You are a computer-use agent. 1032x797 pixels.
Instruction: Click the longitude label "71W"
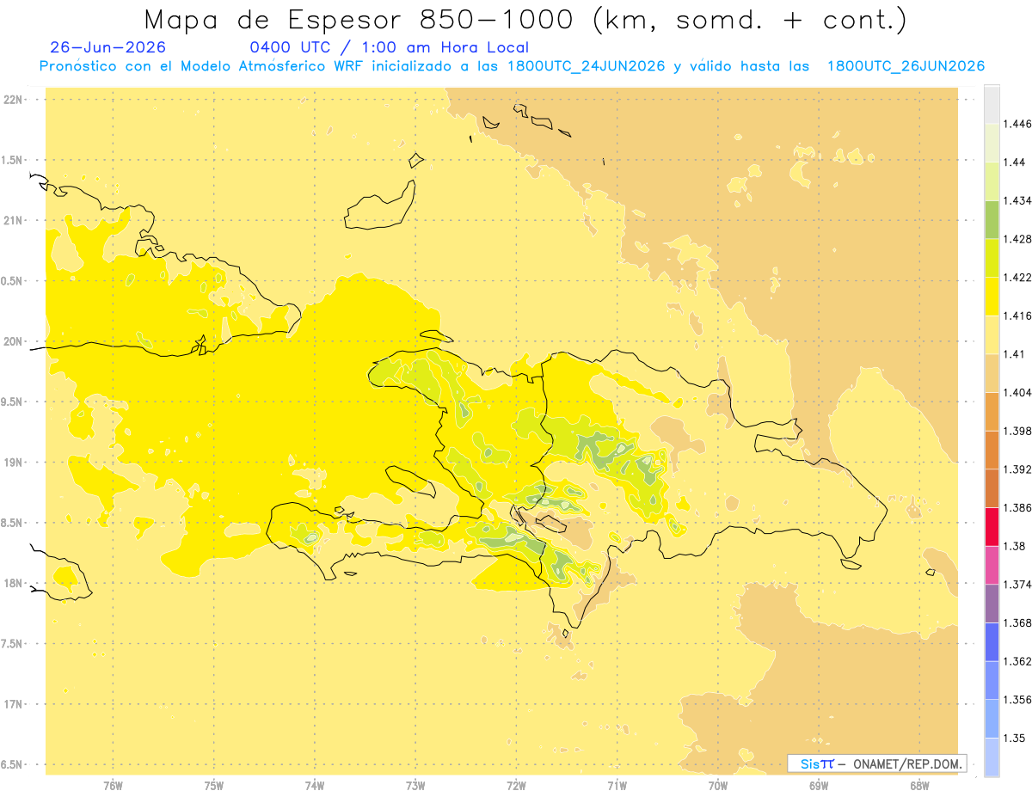coord(617,786)
